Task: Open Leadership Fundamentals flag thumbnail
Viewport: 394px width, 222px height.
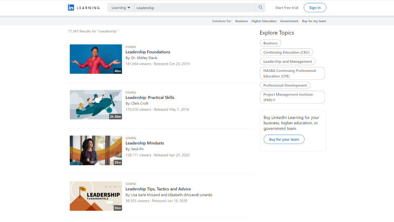Action: tap(96, 196)
